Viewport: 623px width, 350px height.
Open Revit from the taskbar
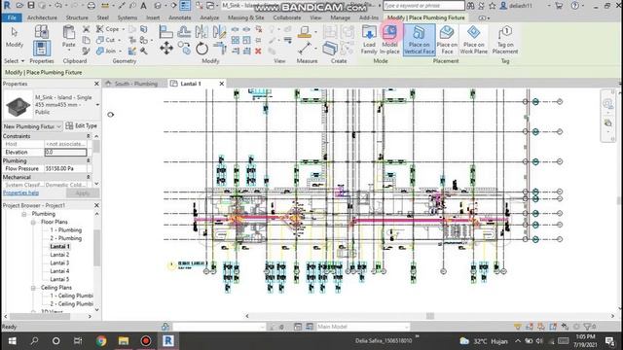click(168, 340)
